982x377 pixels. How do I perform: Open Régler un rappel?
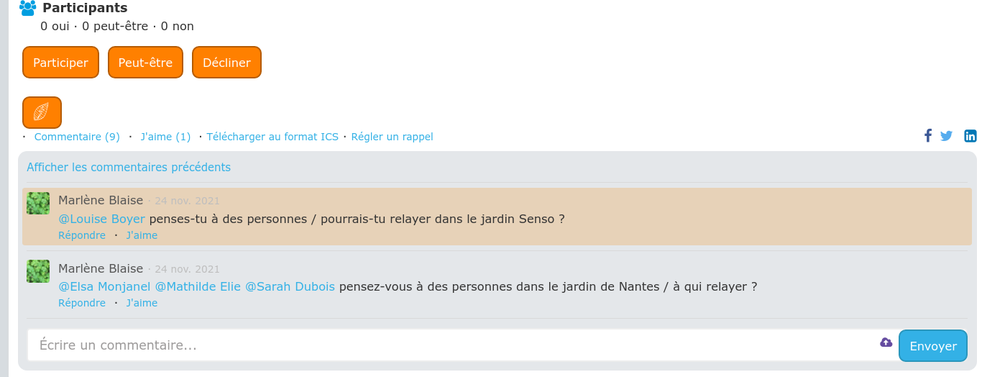click(392, 137)
